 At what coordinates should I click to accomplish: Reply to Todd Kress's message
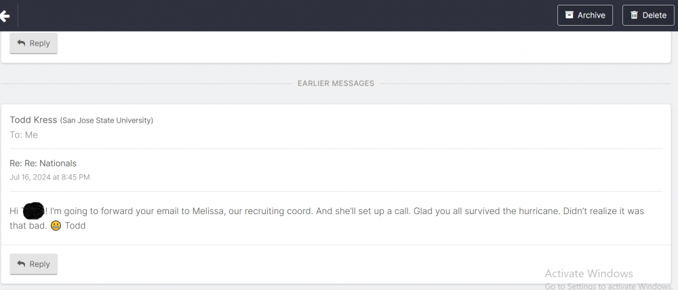pyautogui.click(x=33, y=264)
